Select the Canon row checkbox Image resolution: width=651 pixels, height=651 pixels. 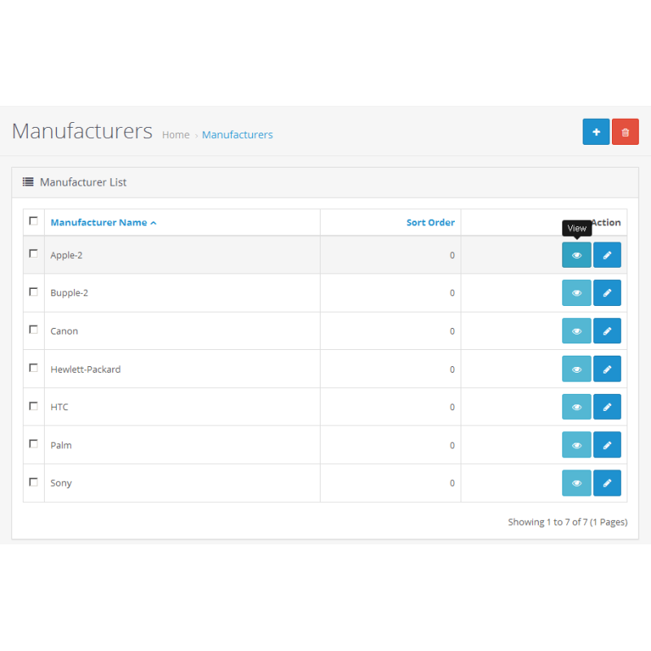click(x=33, y=330)
